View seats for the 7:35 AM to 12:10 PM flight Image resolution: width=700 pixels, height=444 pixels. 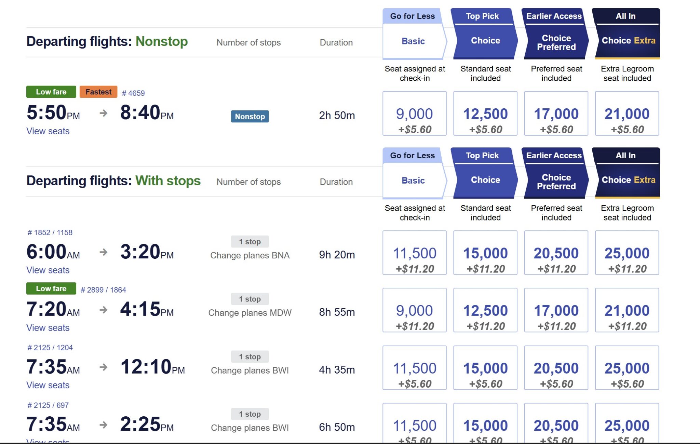[x=48, y=385]
